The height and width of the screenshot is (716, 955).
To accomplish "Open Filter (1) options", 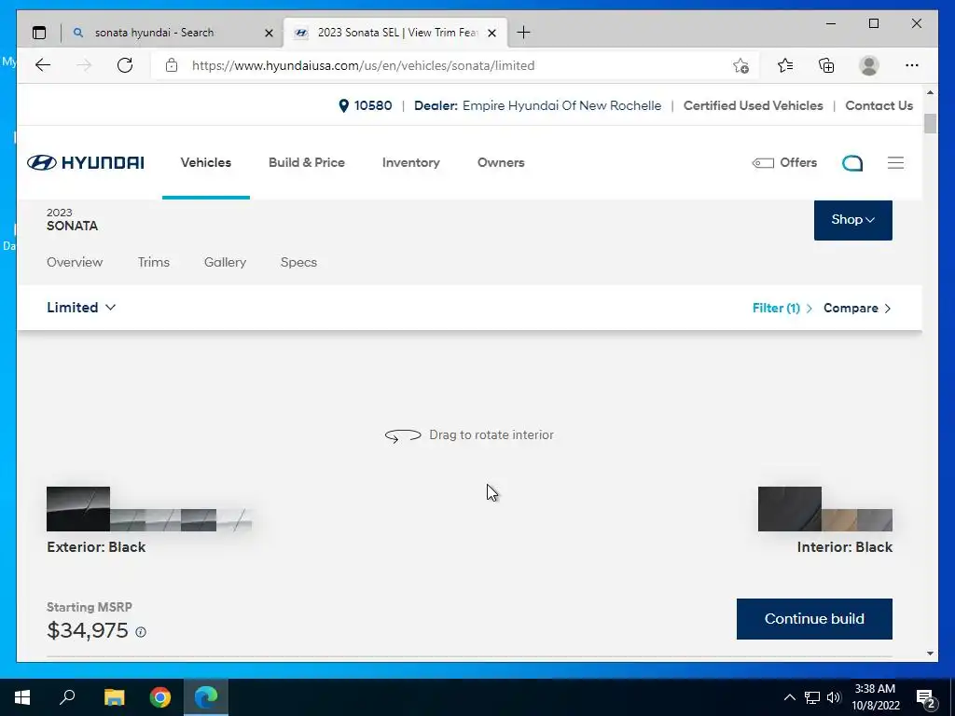I will pos(782,308).
